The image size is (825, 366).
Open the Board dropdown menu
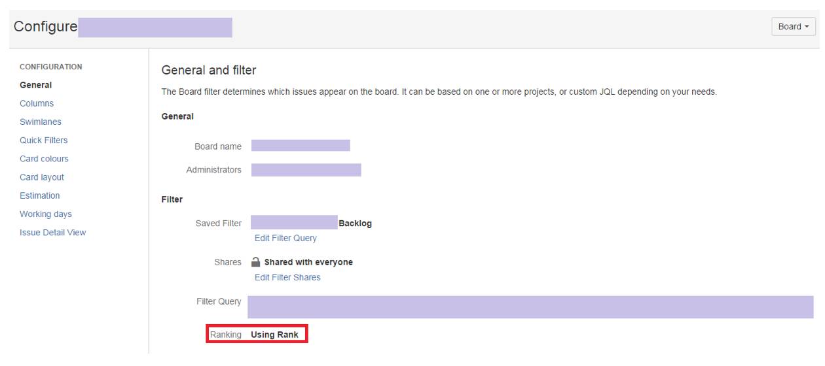(793, 27)
